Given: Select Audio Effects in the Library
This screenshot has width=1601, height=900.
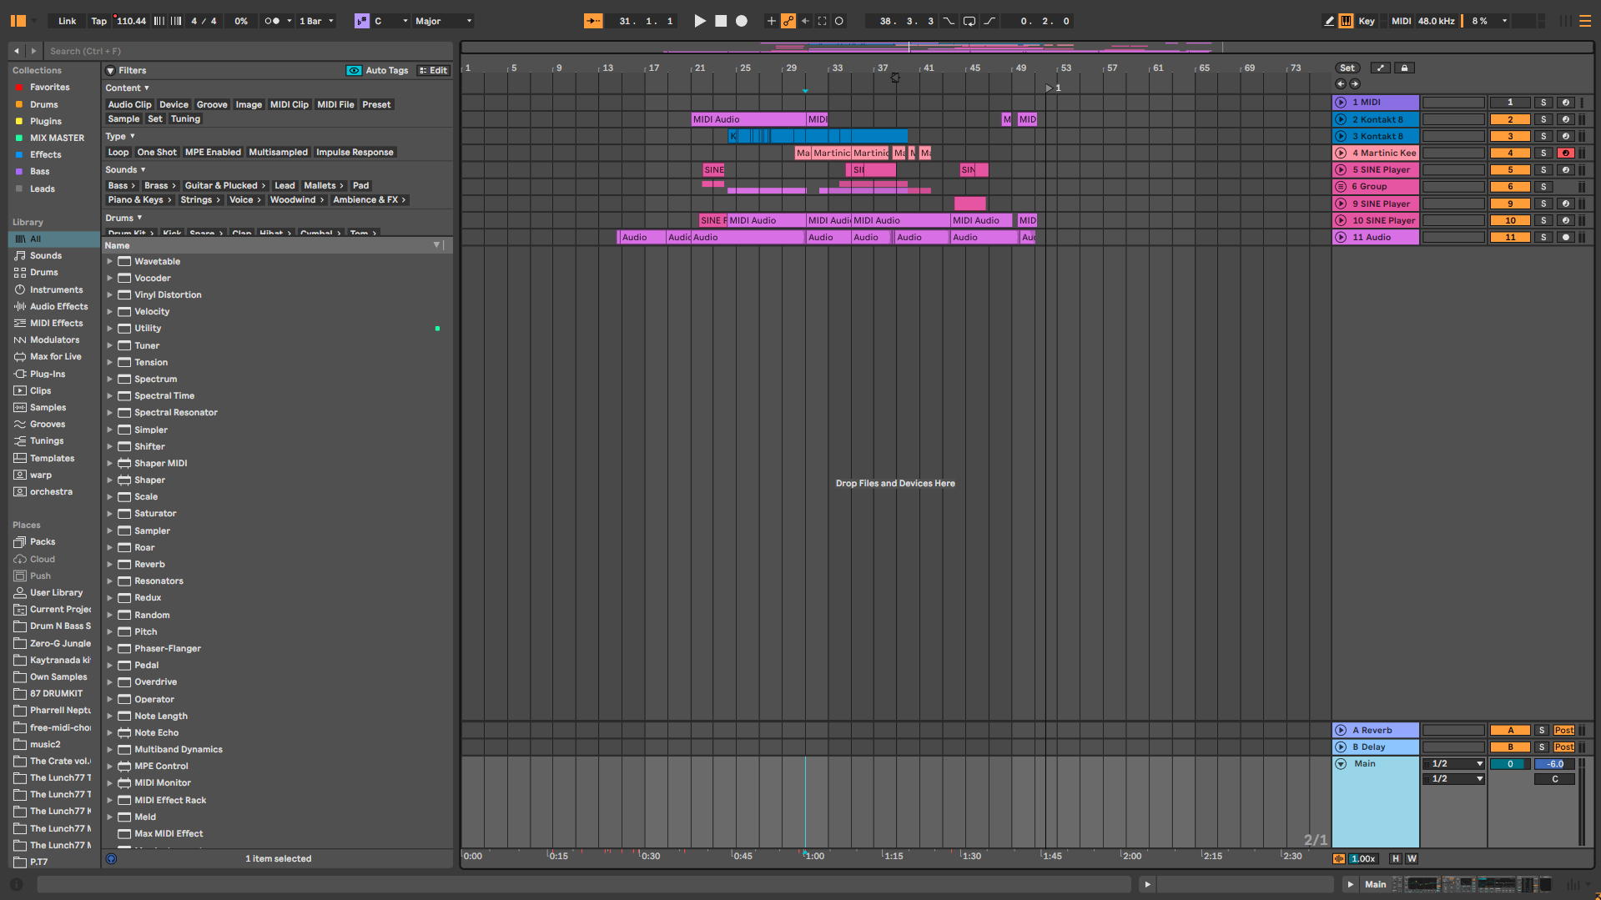Looking at the screenshot, I should pos(58,307).
